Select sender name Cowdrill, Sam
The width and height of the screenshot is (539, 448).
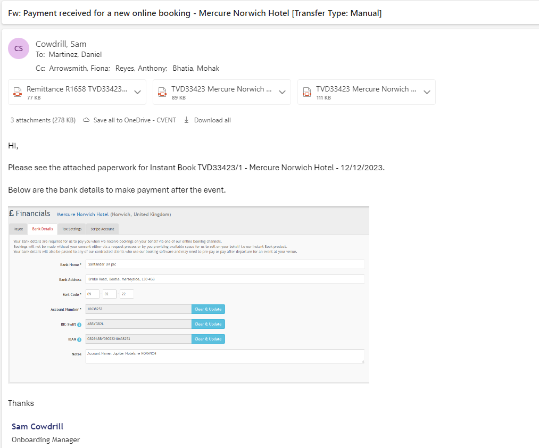61,44
